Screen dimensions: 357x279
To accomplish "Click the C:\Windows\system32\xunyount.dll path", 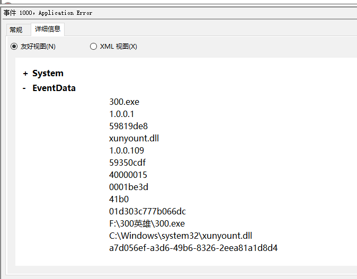I will coord(181,236).
